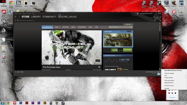Open the News store tab
The image size is (187, 105).
pos(90,27)
